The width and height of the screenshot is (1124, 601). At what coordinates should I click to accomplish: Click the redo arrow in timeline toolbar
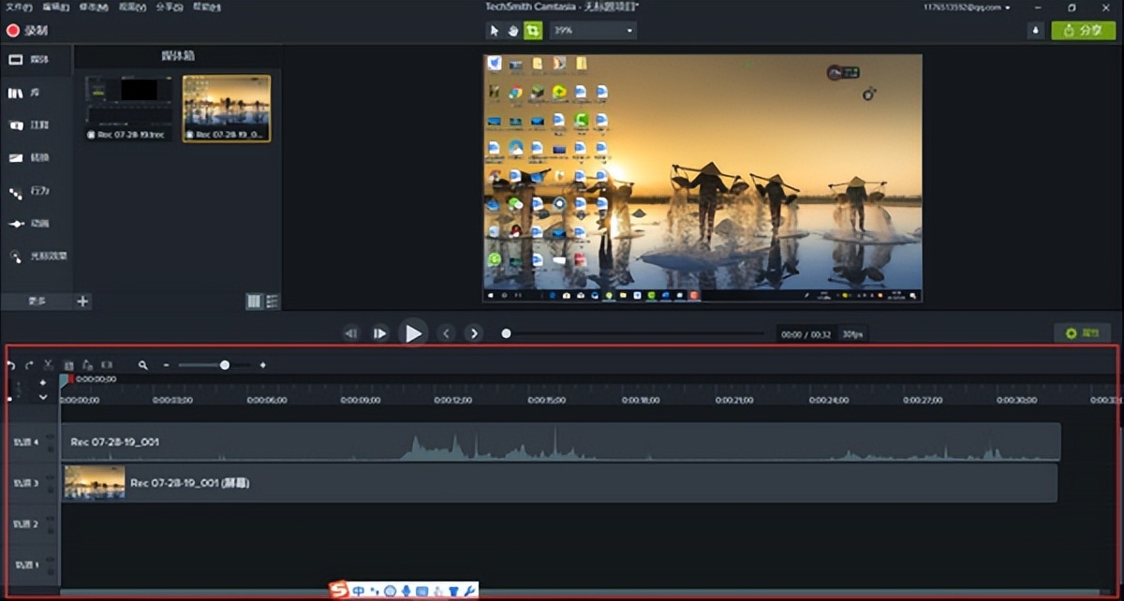click(x=29, y=364)
